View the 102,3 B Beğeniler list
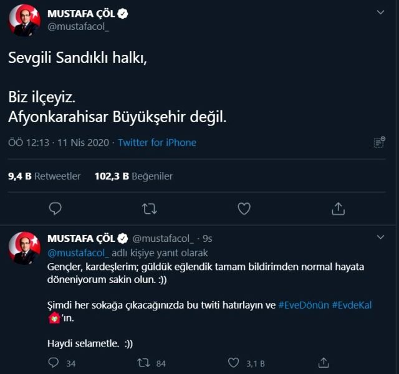The image size is (399, 374). [x=133, y=176]
